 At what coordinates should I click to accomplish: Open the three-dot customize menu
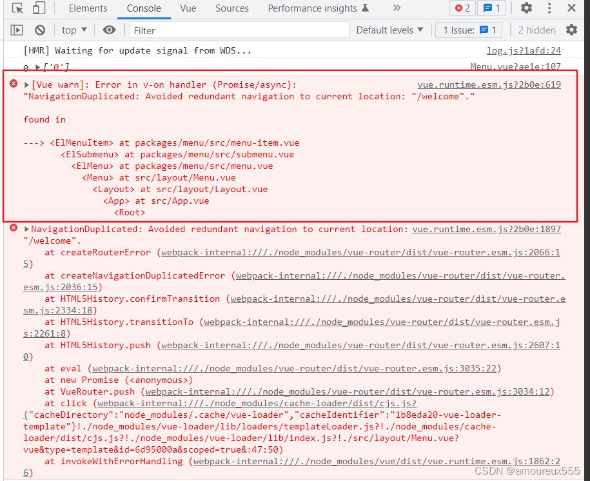tap(549, 8)
